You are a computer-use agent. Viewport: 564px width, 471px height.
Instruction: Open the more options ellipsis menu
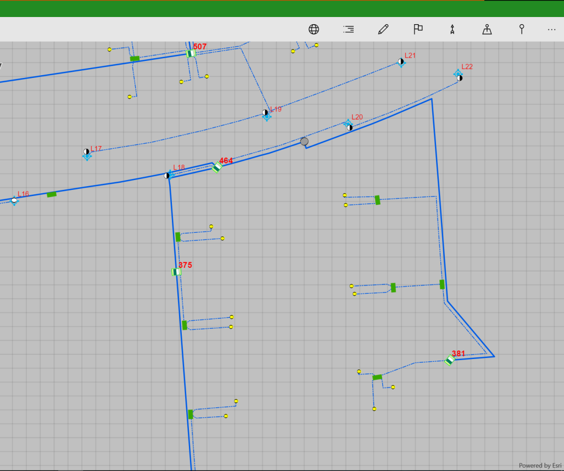(551, 30)
